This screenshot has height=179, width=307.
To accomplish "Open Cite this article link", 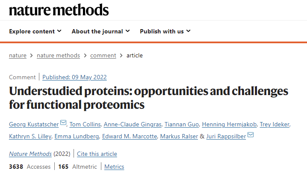I will 97,154.
